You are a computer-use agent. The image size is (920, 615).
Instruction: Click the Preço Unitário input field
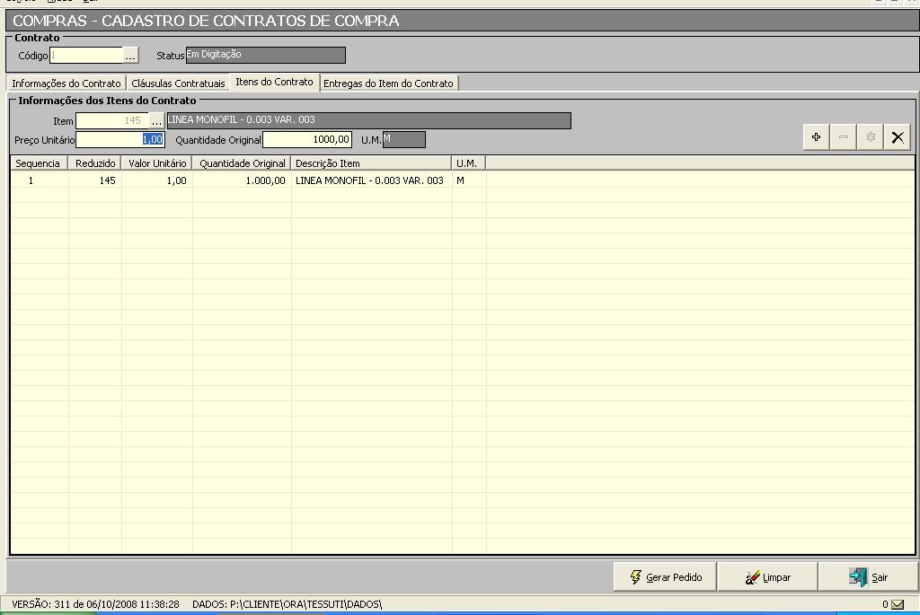coord(120,139)
